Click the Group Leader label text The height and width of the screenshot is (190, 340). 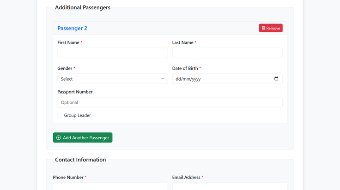click(x=77, y=115)
